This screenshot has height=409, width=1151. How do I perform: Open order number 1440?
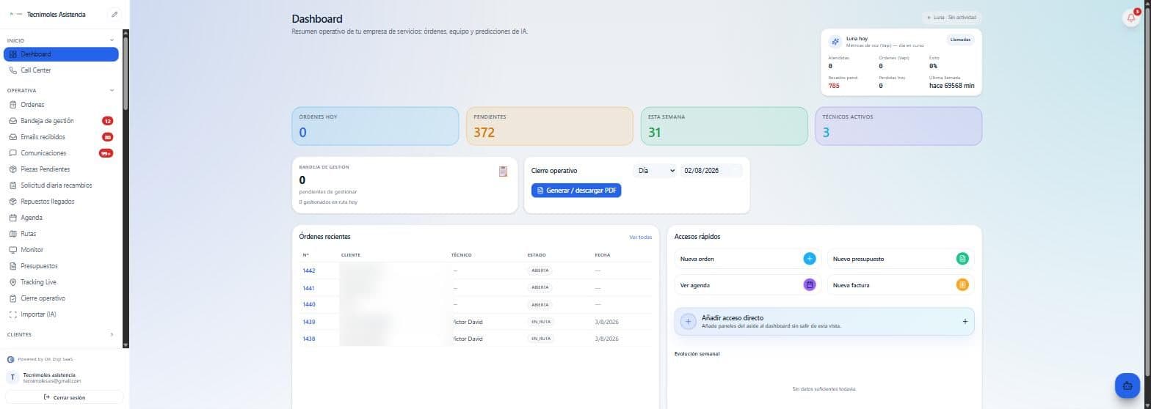click(x=309, y=304)
